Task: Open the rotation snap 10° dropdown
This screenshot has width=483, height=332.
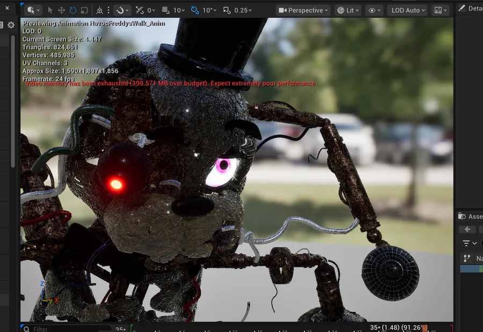Action: pyautogui.click(x=209, y=11)
